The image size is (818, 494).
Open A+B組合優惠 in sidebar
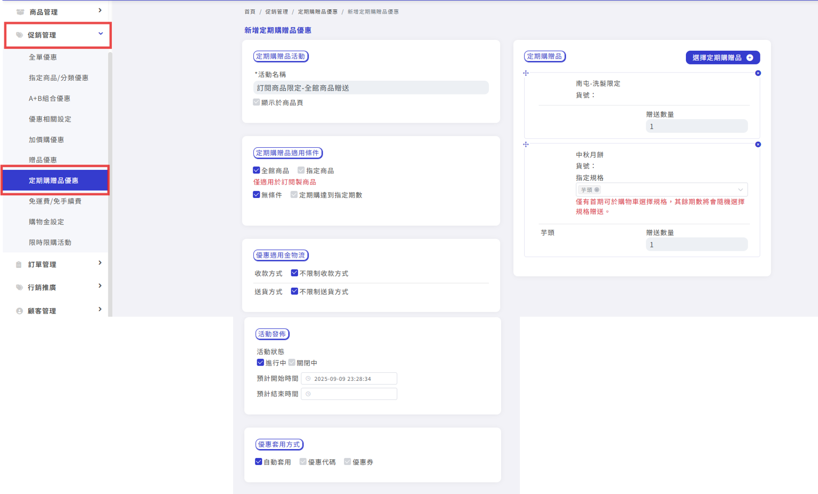tap(49, 99)
